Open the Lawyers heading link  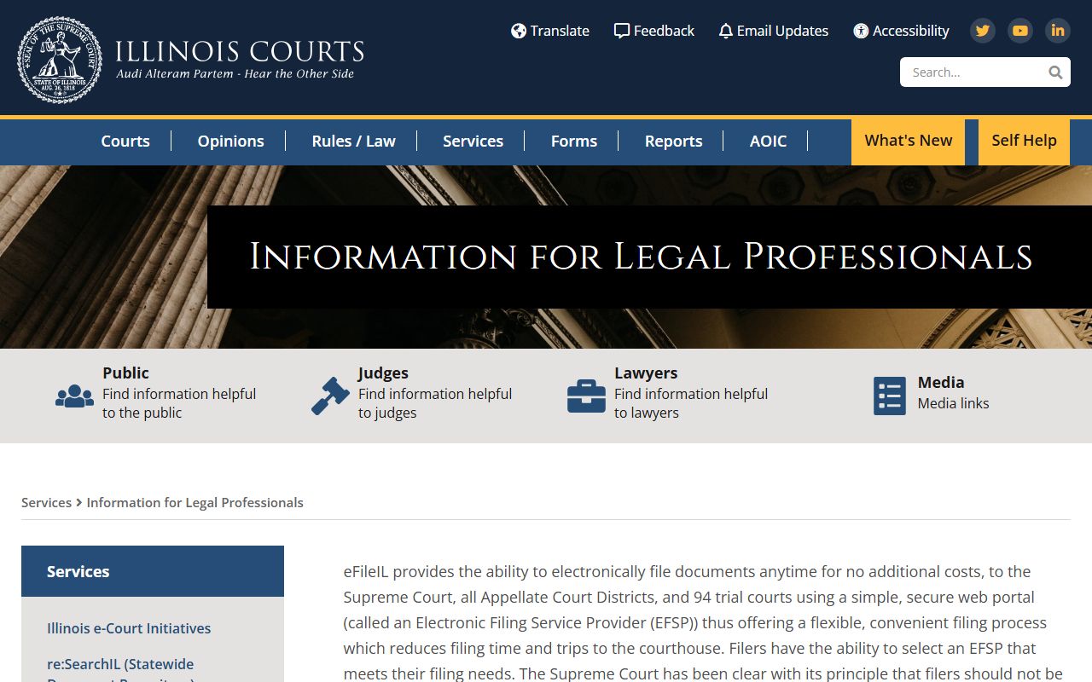(646, 373)
